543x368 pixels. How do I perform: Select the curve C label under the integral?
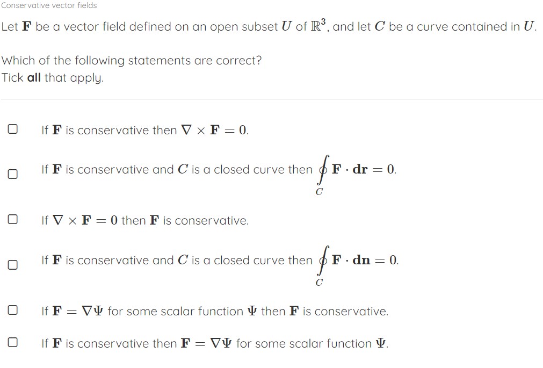318,191
